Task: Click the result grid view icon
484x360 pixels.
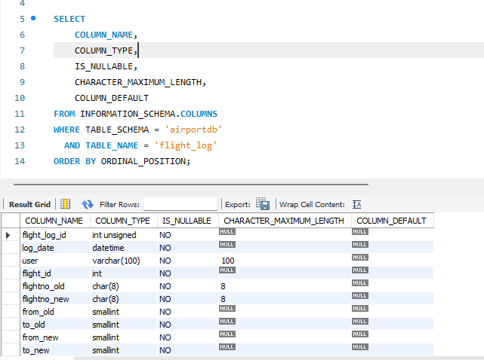Action: tap(66, 204)
